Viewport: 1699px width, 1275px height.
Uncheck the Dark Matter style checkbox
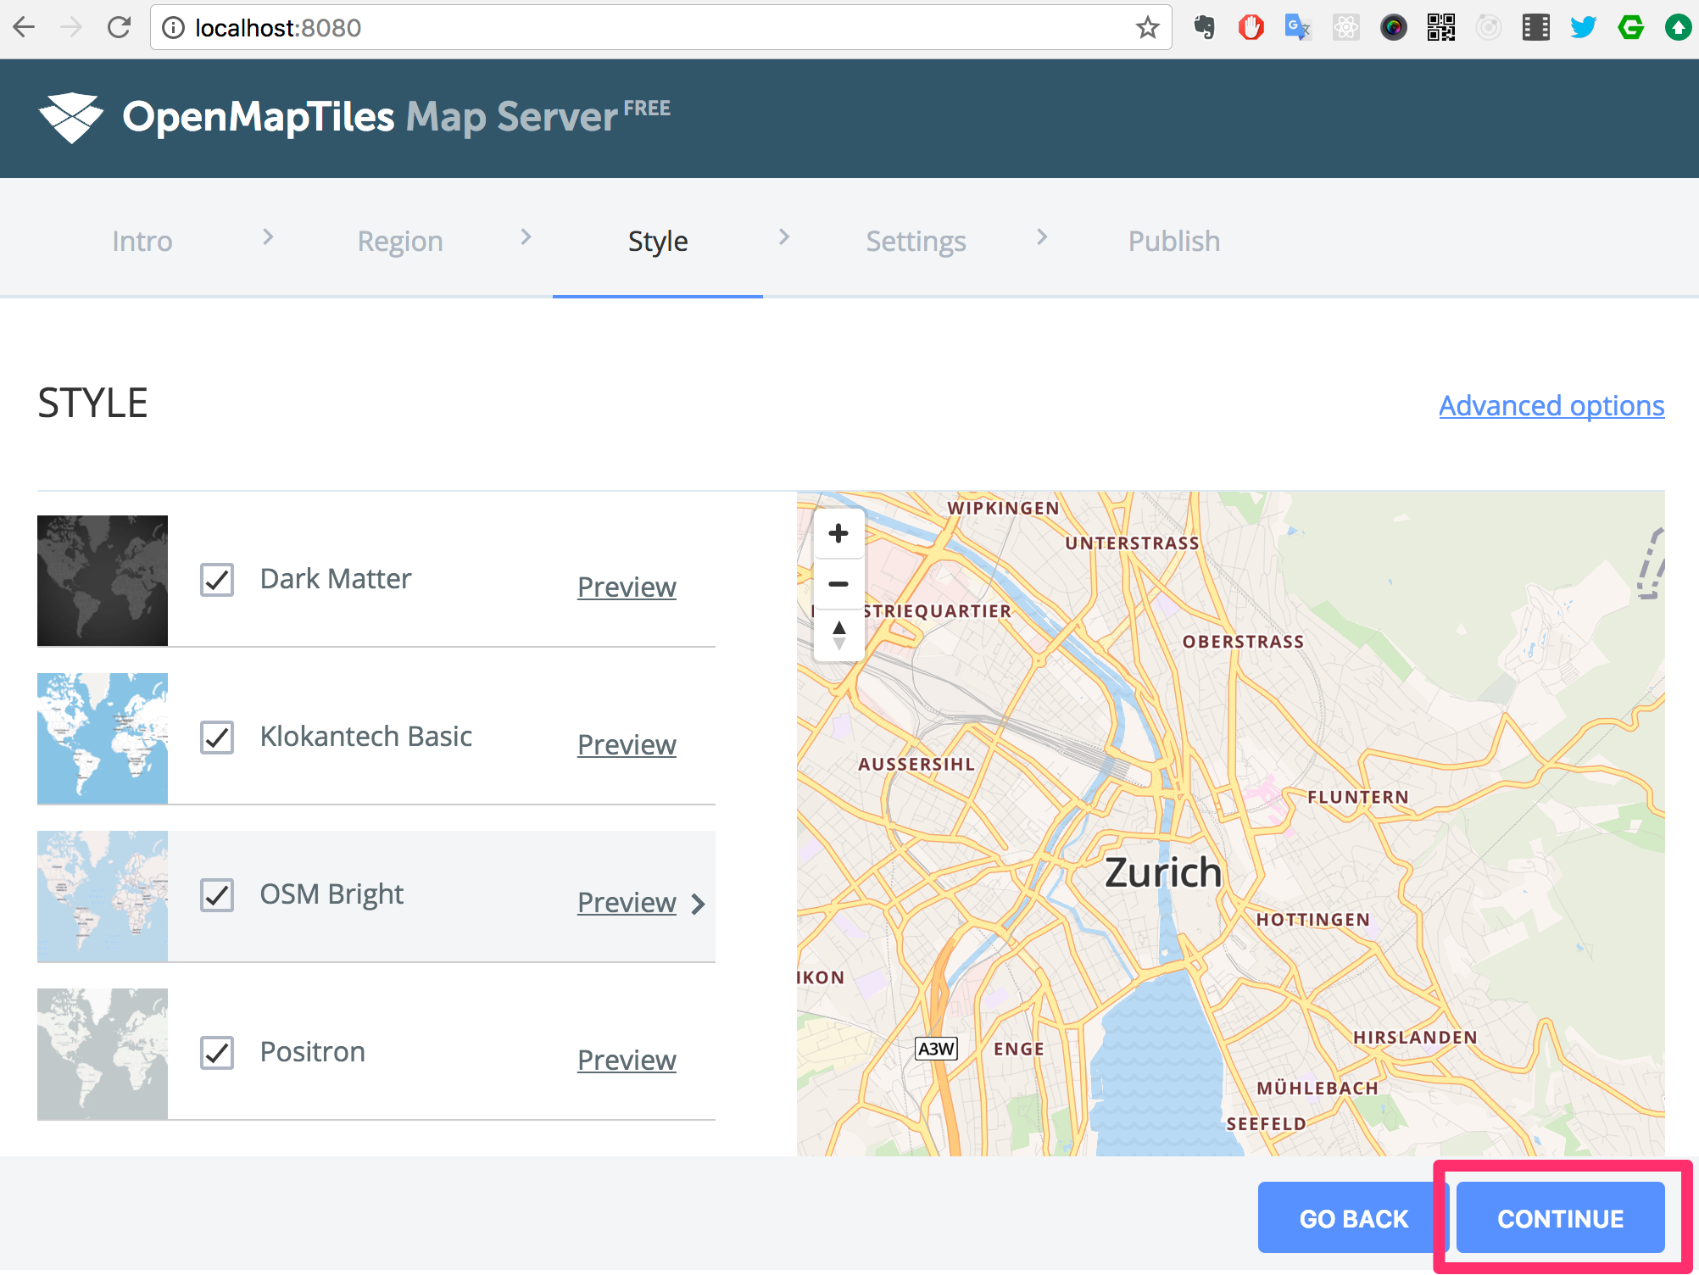[217, 580]
